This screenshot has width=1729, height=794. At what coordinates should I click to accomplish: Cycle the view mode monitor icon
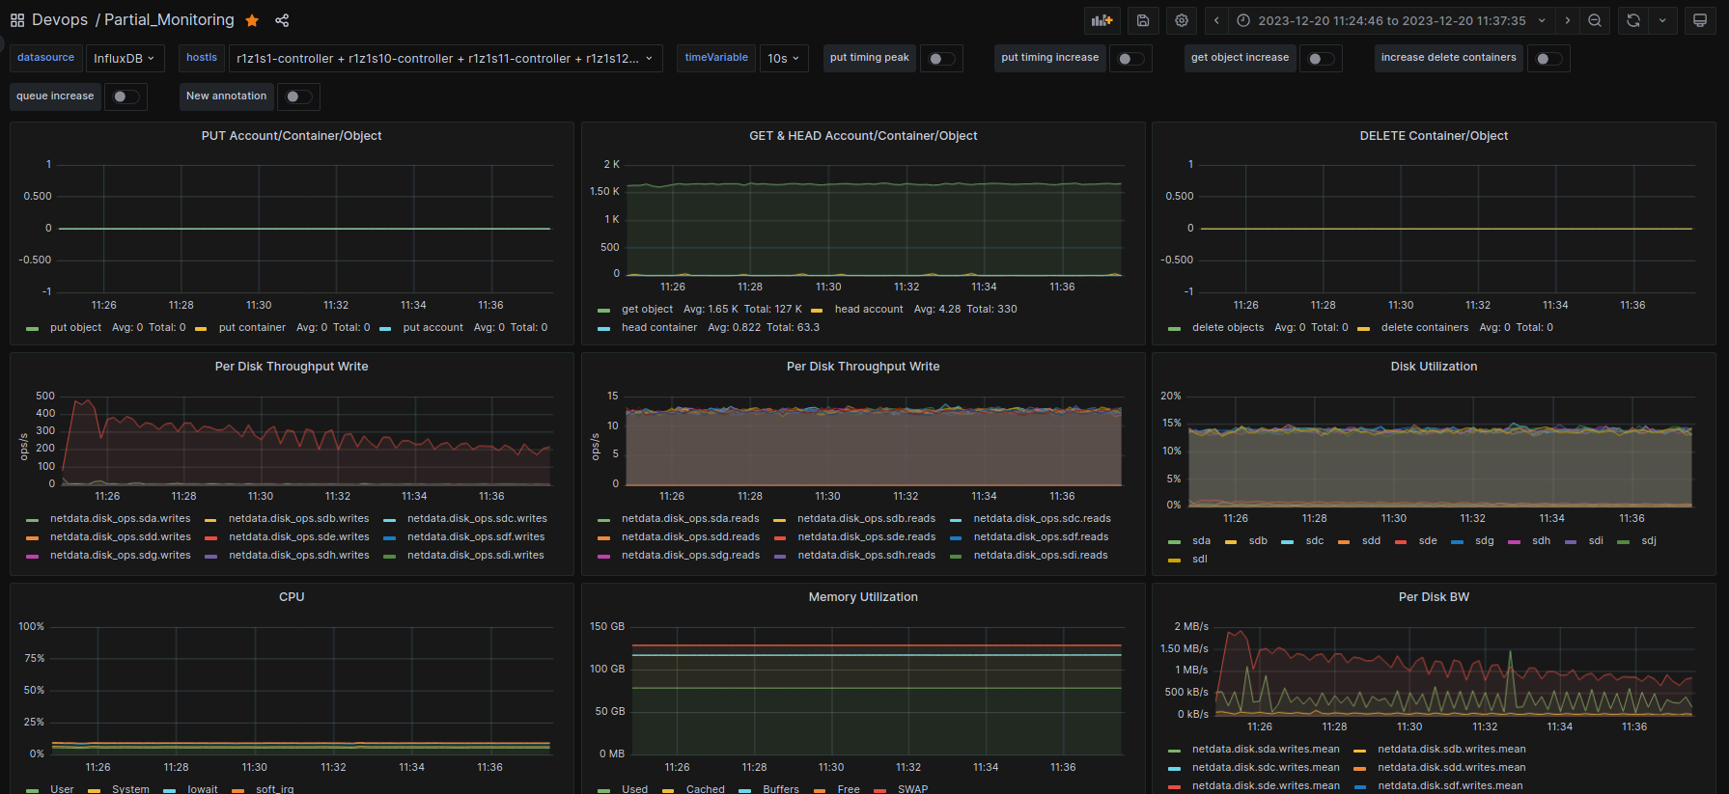(x=1700, y=20)
